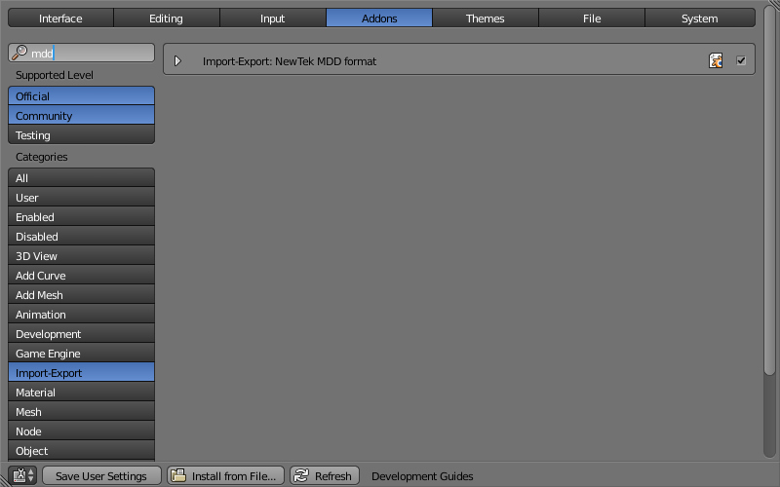The width and height of the screenshot is (780, 487).
Task: Switch to the Editing tab
Action: [166, 19]
